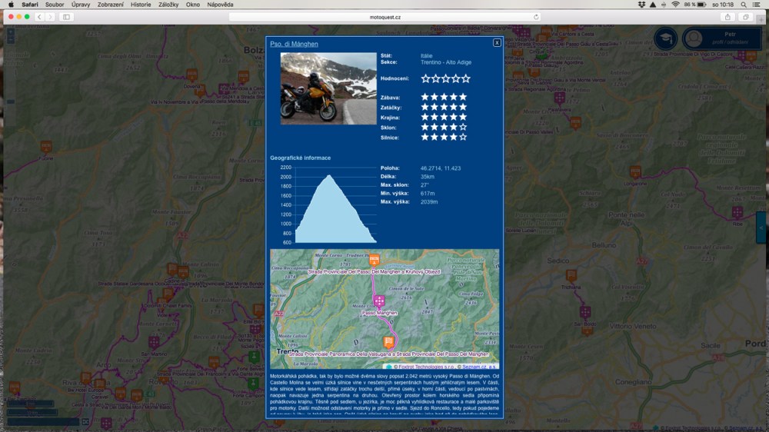Close the Pso. di Mánghen detail popup
The width and height of the screenshot is (769, 432).
497,43
